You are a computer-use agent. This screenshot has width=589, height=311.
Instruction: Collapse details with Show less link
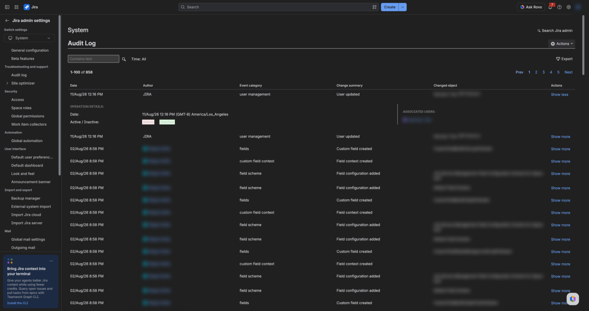pyautogui.click(x=559, y=94)
